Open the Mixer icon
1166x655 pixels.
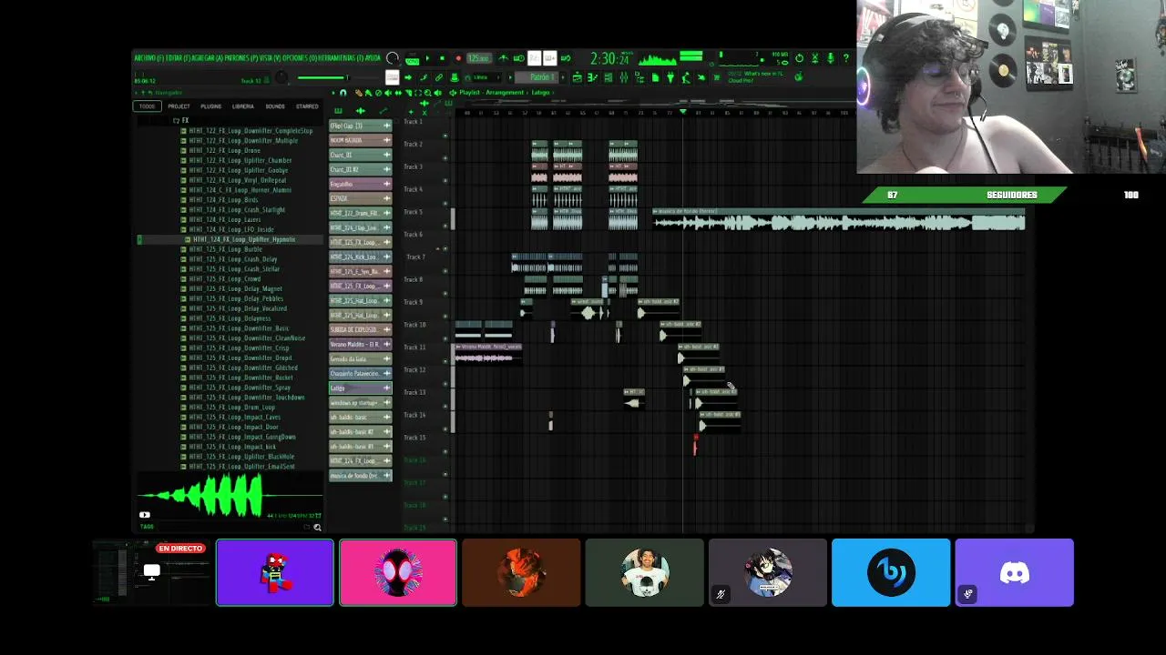point(624,77)
